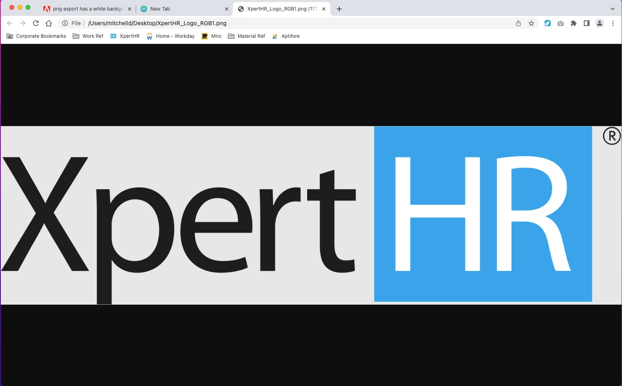Open the Chrome profile avatar menu
The width and height of the screenshot is (622, 386).
600,23
